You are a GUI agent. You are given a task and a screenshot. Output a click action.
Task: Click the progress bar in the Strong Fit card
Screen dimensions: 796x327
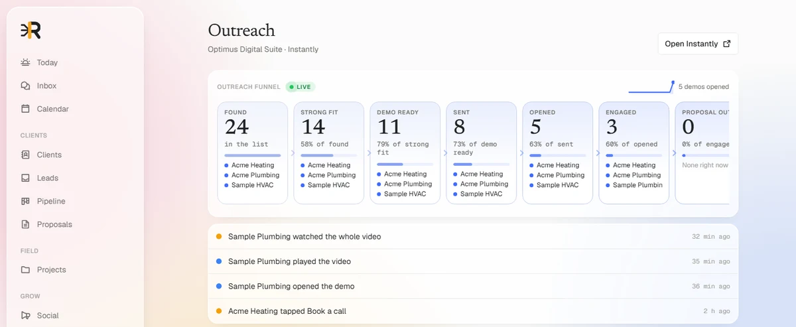tap(329, 155)
